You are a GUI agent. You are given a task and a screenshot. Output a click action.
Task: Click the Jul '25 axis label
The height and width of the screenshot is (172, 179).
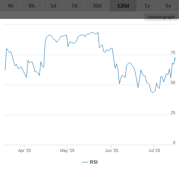coord(154,150)
